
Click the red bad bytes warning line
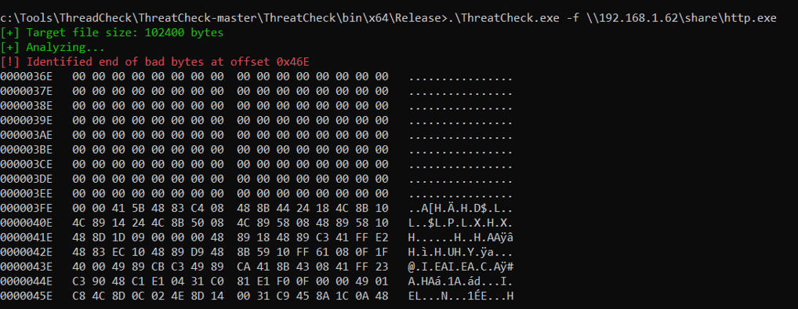click(154, 62)
